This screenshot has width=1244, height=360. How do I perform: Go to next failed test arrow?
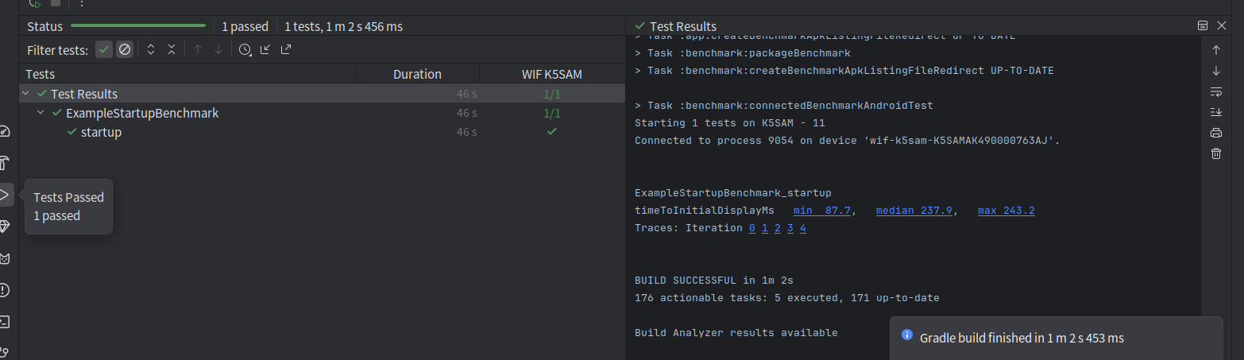point(218,49)
